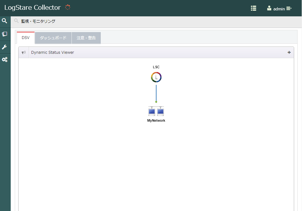Click the admin user icon
The height and width of the screenshot is (211, 302).
tap(269, 8)
